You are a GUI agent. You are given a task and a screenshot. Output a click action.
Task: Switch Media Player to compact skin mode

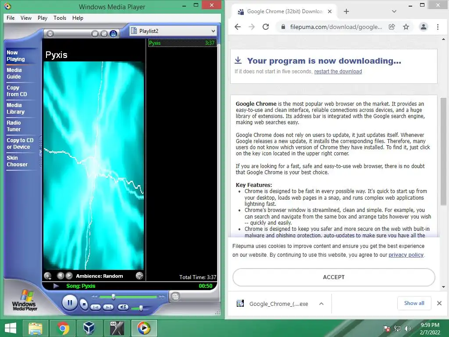pos(175,297)
